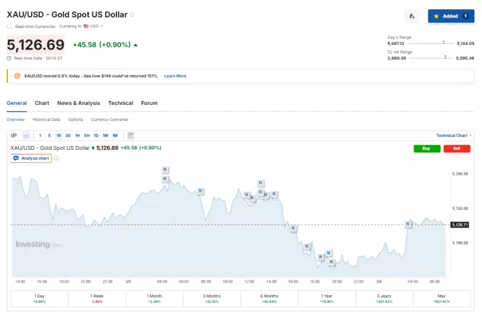Viewport: 482px width, 317px height.
Task: Click the info icon next to Analyze chart
Action: coord(56,158)
